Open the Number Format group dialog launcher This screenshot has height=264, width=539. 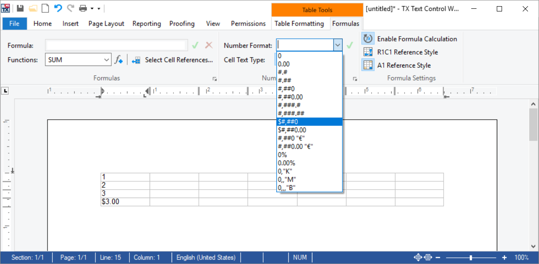[355, 79]
